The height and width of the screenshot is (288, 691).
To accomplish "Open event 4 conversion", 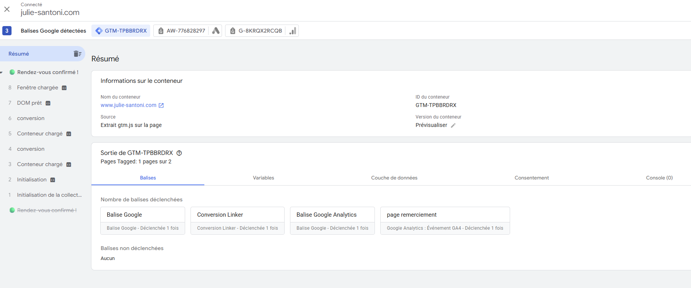I will pyautogui.click(x=31, y=149).
